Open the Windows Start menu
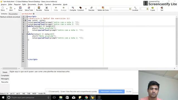Viewport: 178px width, 100px height. (x=3, y=97)
